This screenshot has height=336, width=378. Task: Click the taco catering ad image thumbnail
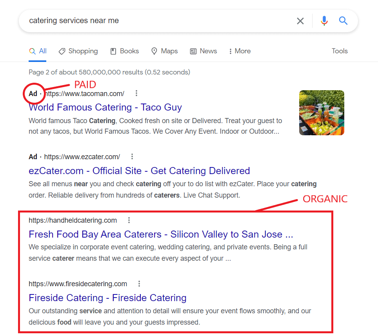[322, 113]
